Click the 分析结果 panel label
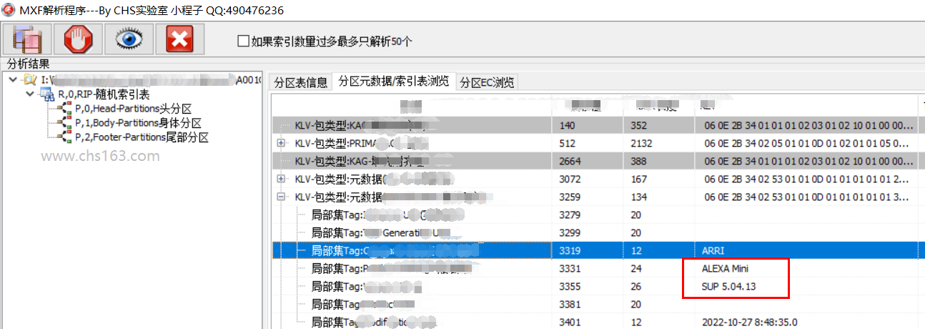 [29, 64]
